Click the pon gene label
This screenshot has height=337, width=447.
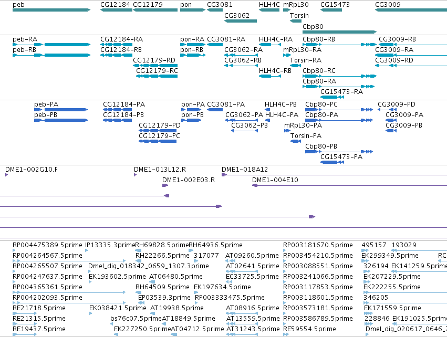coord(186,5)
